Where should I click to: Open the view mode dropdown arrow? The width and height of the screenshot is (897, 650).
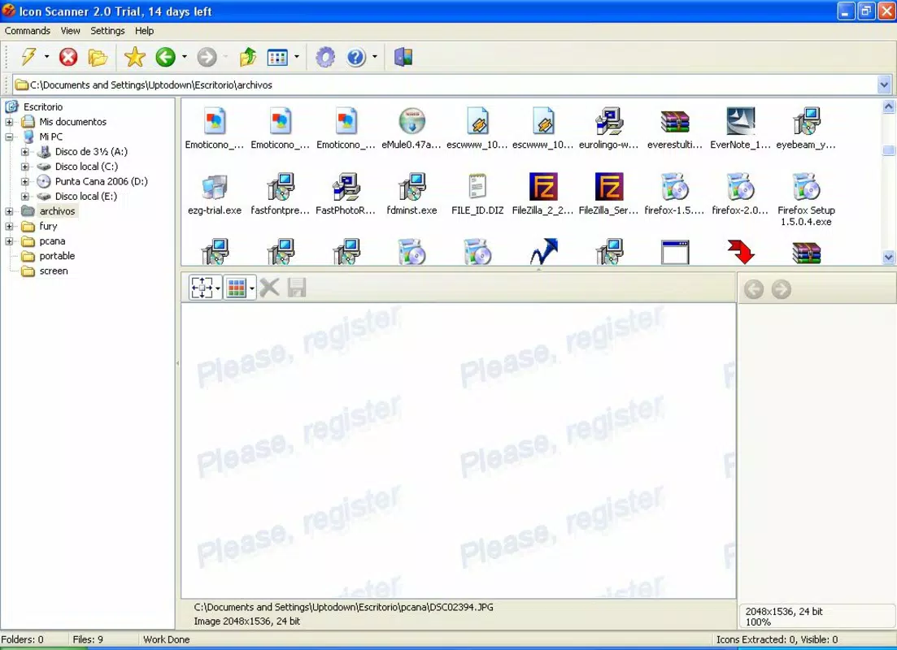coord(296,57)
